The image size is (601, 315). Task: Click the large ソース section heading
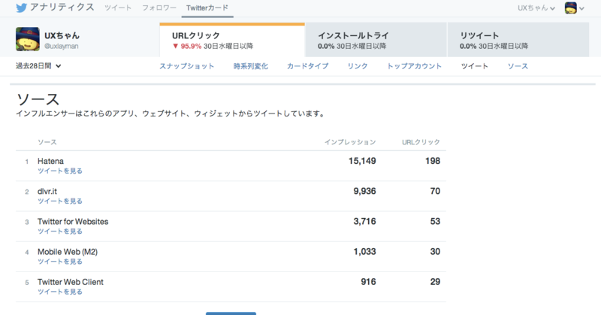point(38,100)
